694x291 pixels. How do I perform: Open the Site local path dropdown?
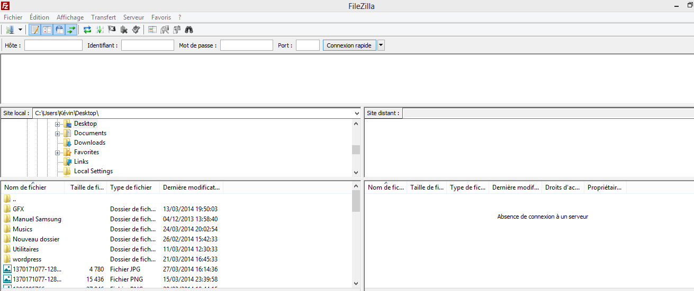point(357,113)
